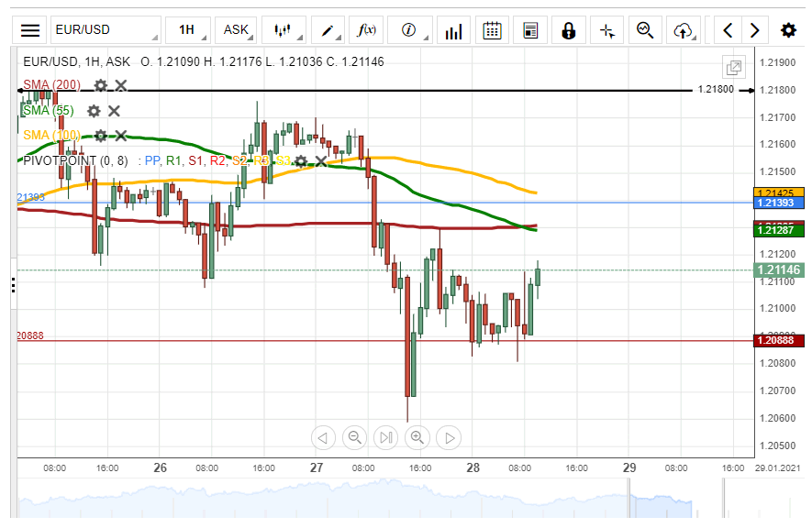Zoom out using bottom minus magnifier
The image size is (812, 528).
[354, 438]
